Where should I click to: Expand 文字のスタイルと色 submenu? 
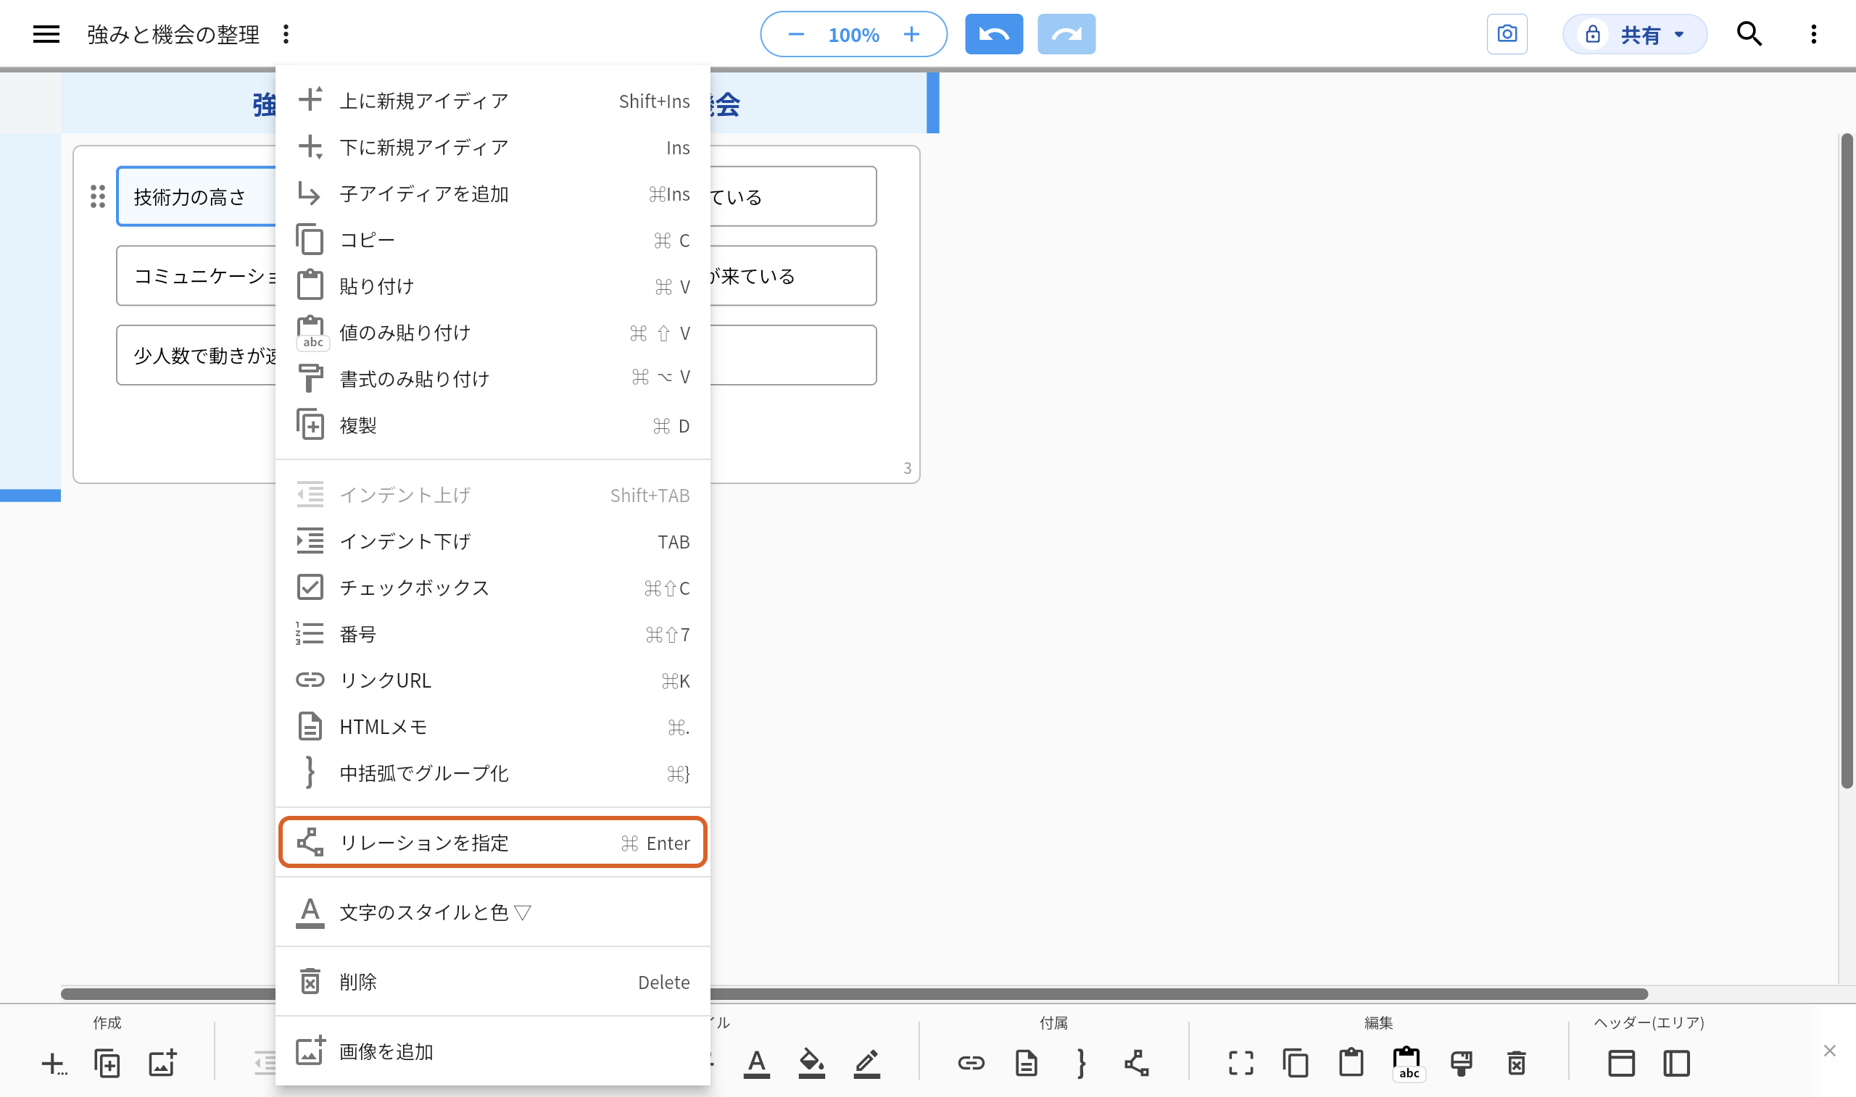pos(492,912)
